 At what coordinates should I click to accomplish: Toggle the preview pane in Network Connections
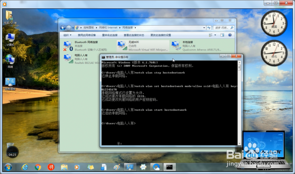coord(222,35)
